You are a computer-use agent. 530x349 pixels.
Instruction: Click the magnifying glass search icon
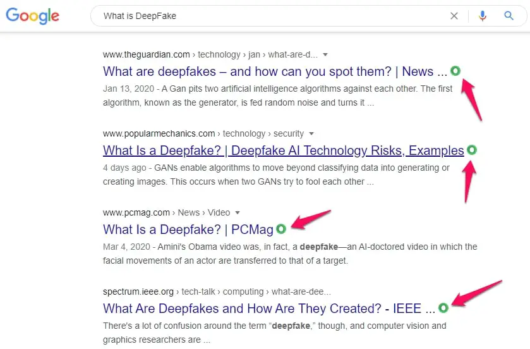[509, 16]
